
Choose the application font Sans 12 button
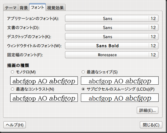pyautogui.click(x=112, y=19)
